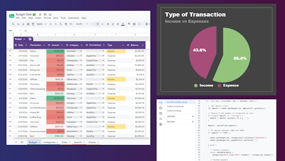Open the Transaction column header dropdown
This screenshot has height=161, width=285.
(x=44, y=45)
